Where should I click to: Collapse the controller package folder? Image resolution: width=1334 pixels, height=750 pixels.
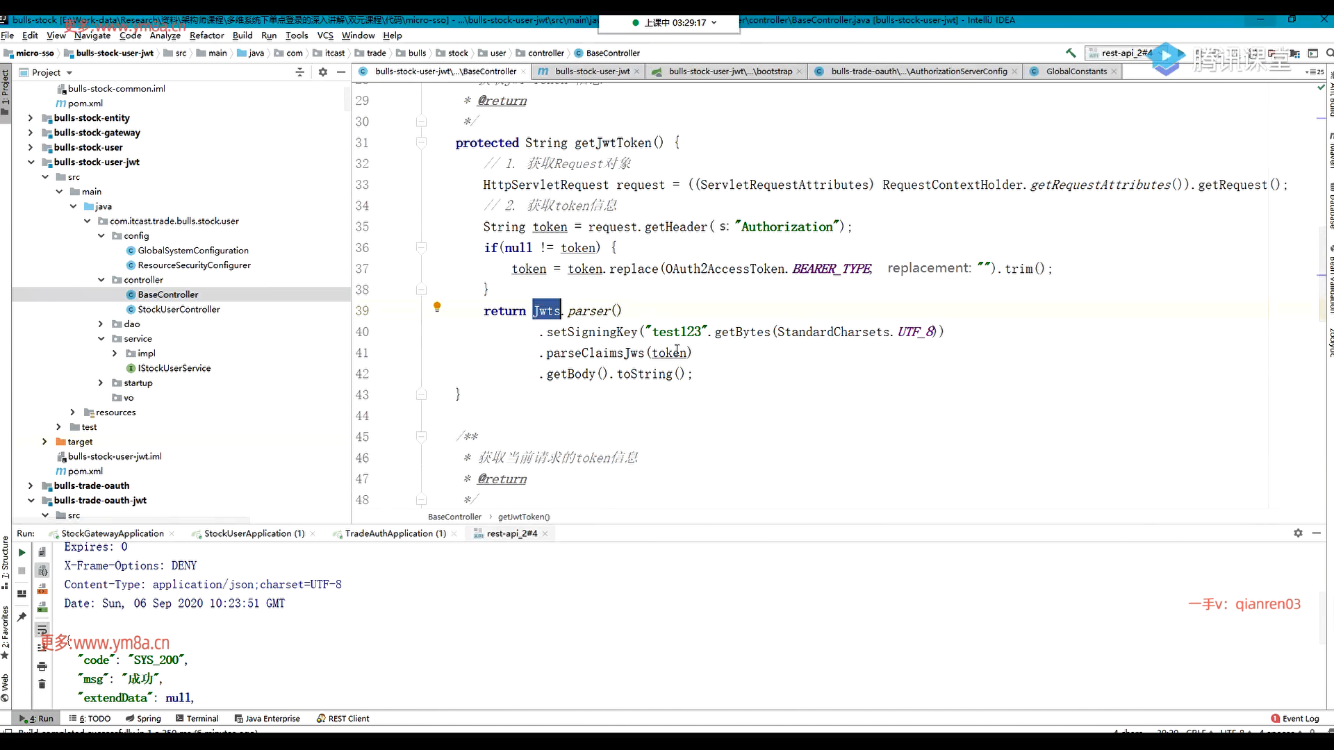pos(101,280)
